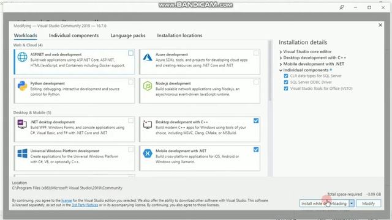
Task: Enable Node.js development workload checkbox
Action: [x=256, y=82]
